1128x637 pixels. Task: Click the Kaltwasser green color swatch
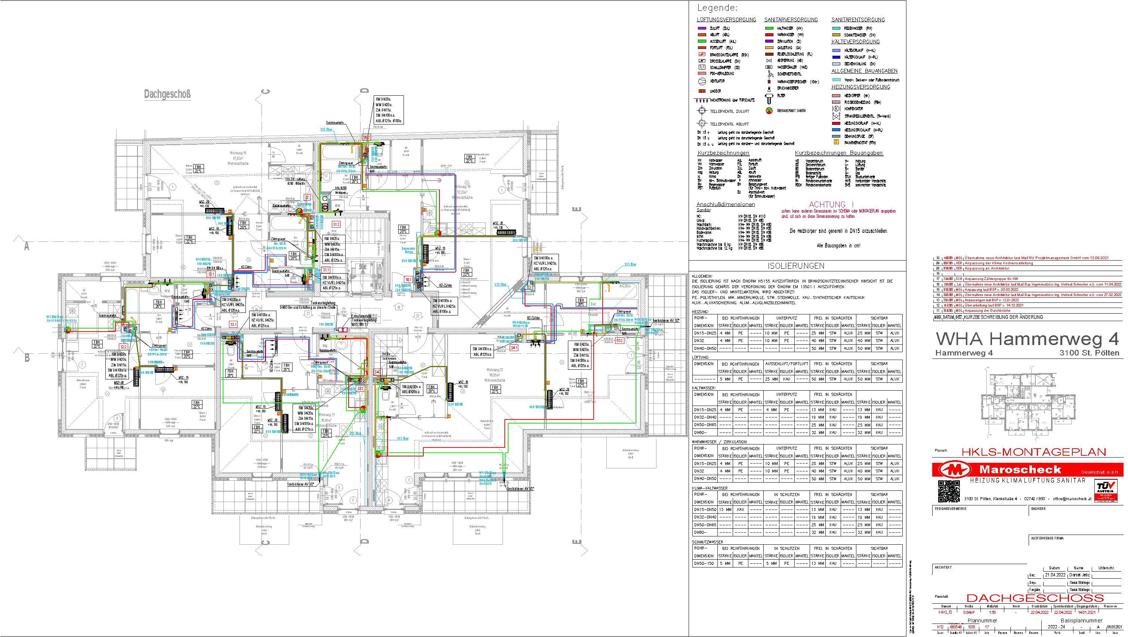(769, 28)
